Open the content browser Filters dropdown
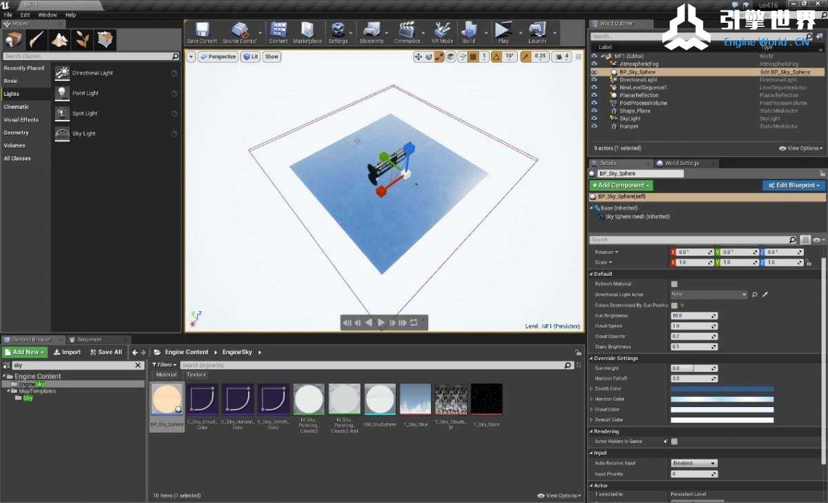This screenshot has width=828, height=503. coord(164,365)
